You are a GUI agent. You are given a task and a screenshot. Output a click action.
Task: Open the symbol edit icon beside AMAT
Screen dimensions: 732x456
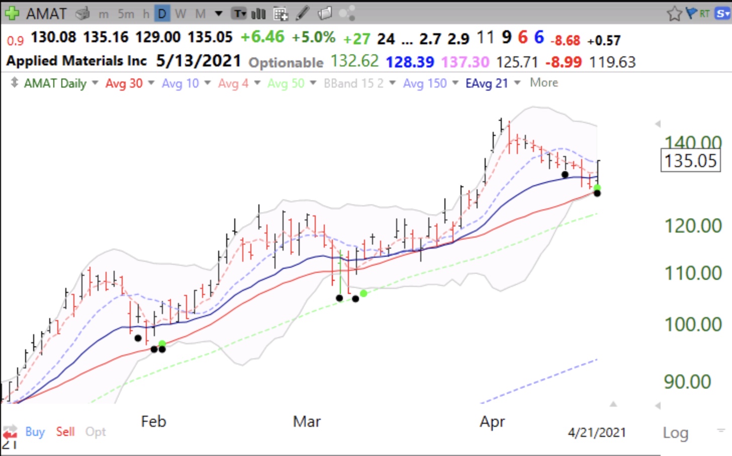82,14
